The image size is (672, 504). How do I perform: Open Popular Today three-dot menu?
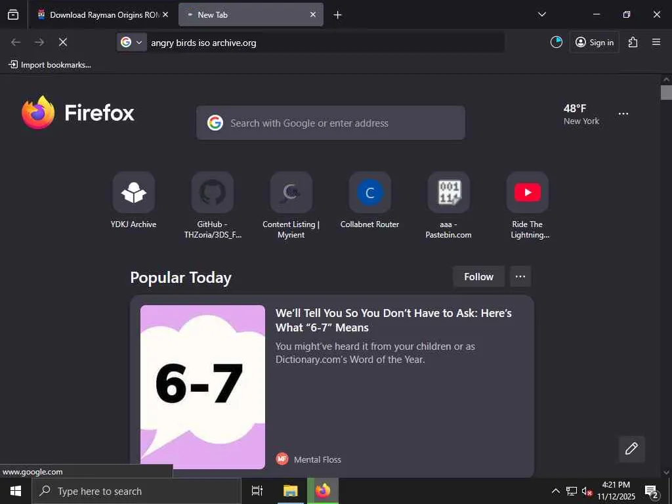coord(520,277)
